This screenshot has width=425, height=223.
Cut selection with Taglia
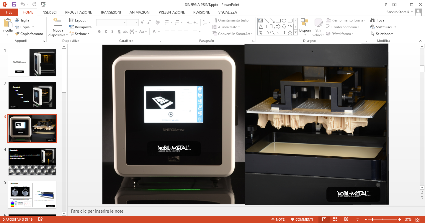coord(22,20)
